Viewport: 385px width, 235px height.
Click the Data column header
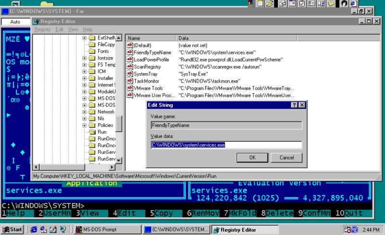pyautogui.click(x=236, y=38)
